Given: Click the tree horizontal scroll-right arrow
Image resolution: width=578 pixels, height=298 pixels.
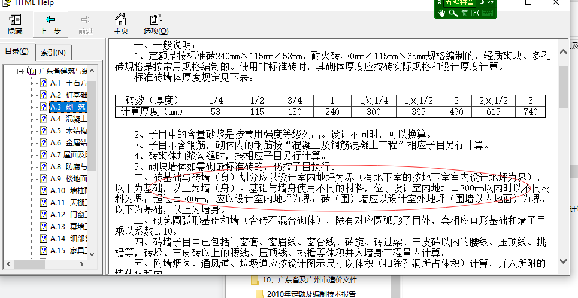Looking at the screenshot, I should coord(82,264).
